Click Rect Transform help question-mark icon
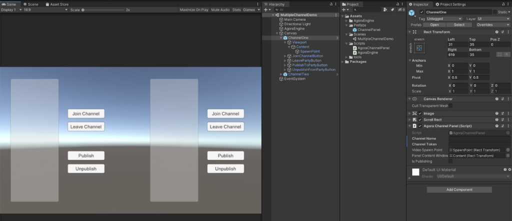Screen dimensions: 512x221 click(x=496, y=32)
